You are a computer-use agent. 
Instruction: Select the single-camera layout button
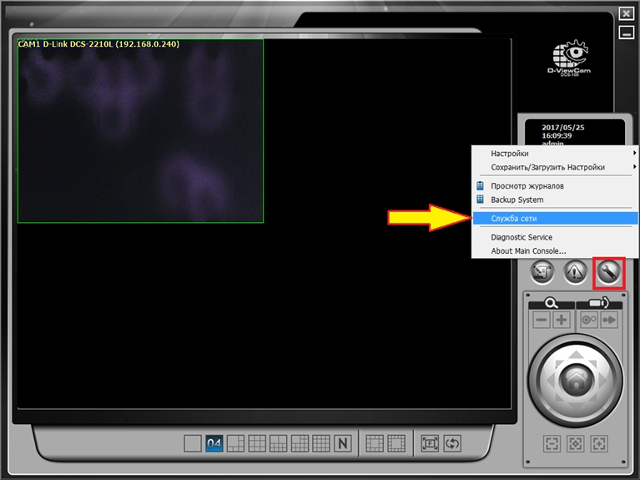point(192,443)
